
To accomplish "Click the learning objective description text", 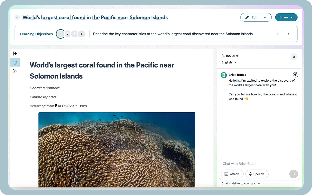I will coord(173,34).
